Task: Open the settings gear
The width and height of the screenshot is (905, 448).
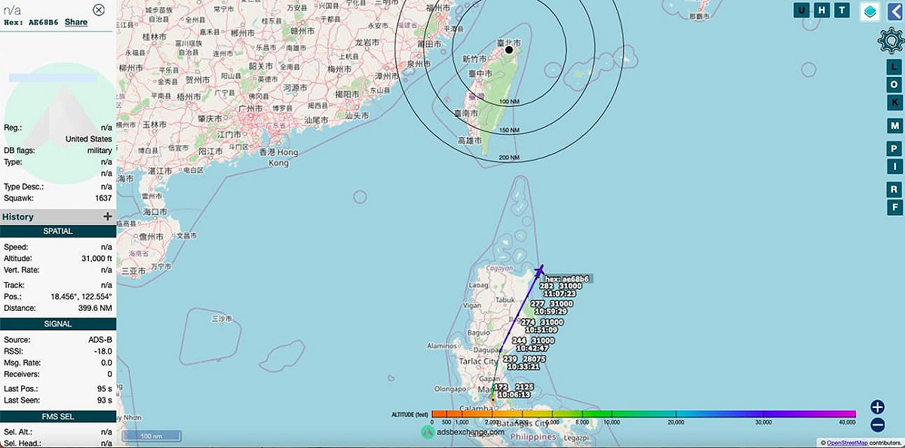Action: tap(892, 41)
